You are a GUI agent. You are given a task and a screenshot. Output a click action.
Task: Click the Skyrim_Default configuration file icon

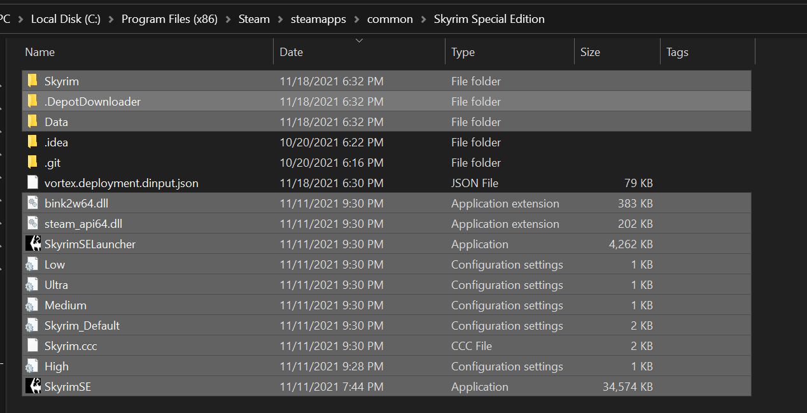(x=32, y=326)
